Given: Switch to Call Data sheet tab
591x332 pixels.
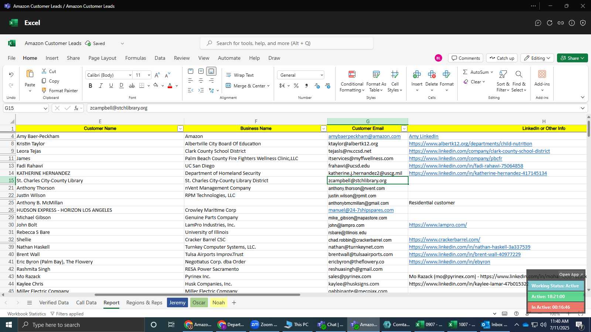Looking at the screenshot, I should click(x=86, y=302).
